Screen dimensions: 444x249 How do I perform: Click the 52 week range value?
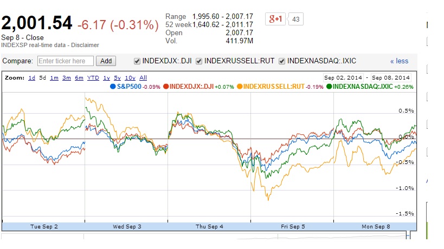(x=223, y=24)
